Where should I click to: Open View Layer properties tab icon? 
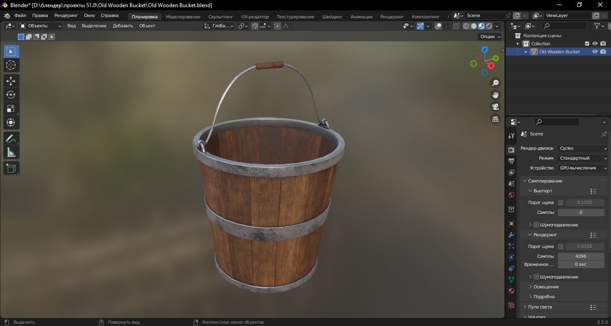point(511,172)
